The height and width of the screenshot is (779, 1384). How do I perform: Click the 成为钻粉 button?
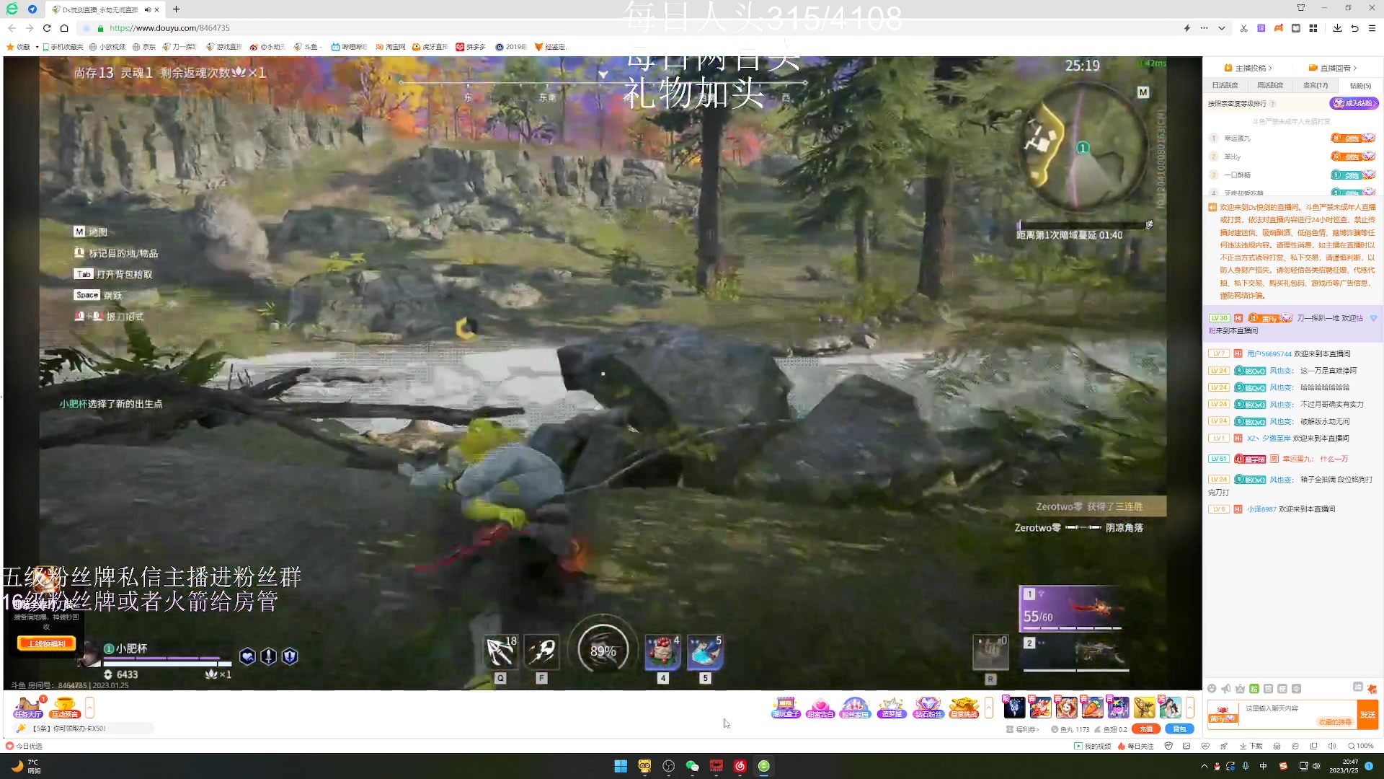click(x=1353, y=103)
